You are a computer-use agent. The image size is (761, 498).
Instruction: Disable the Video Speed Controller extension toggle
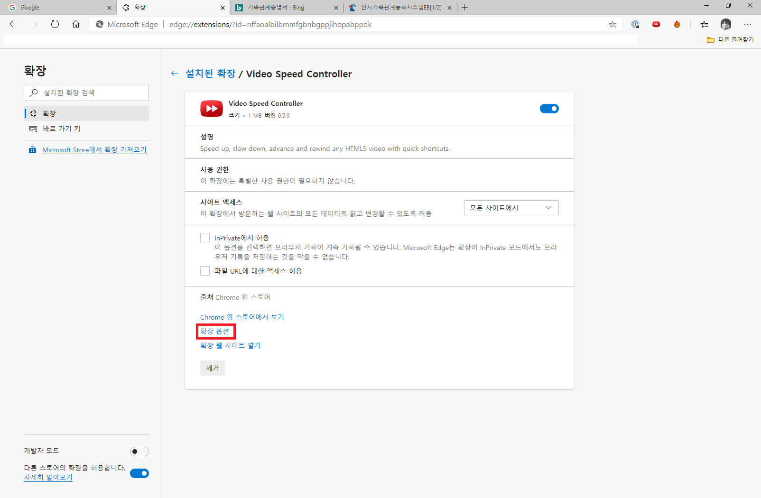(x=549, y=109)
